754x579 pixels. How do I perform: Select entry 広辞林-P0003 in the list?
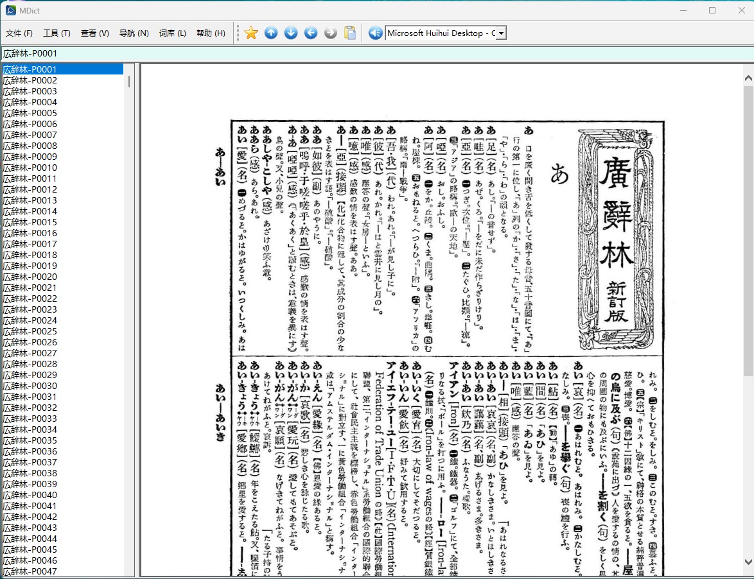coord(62,91)
